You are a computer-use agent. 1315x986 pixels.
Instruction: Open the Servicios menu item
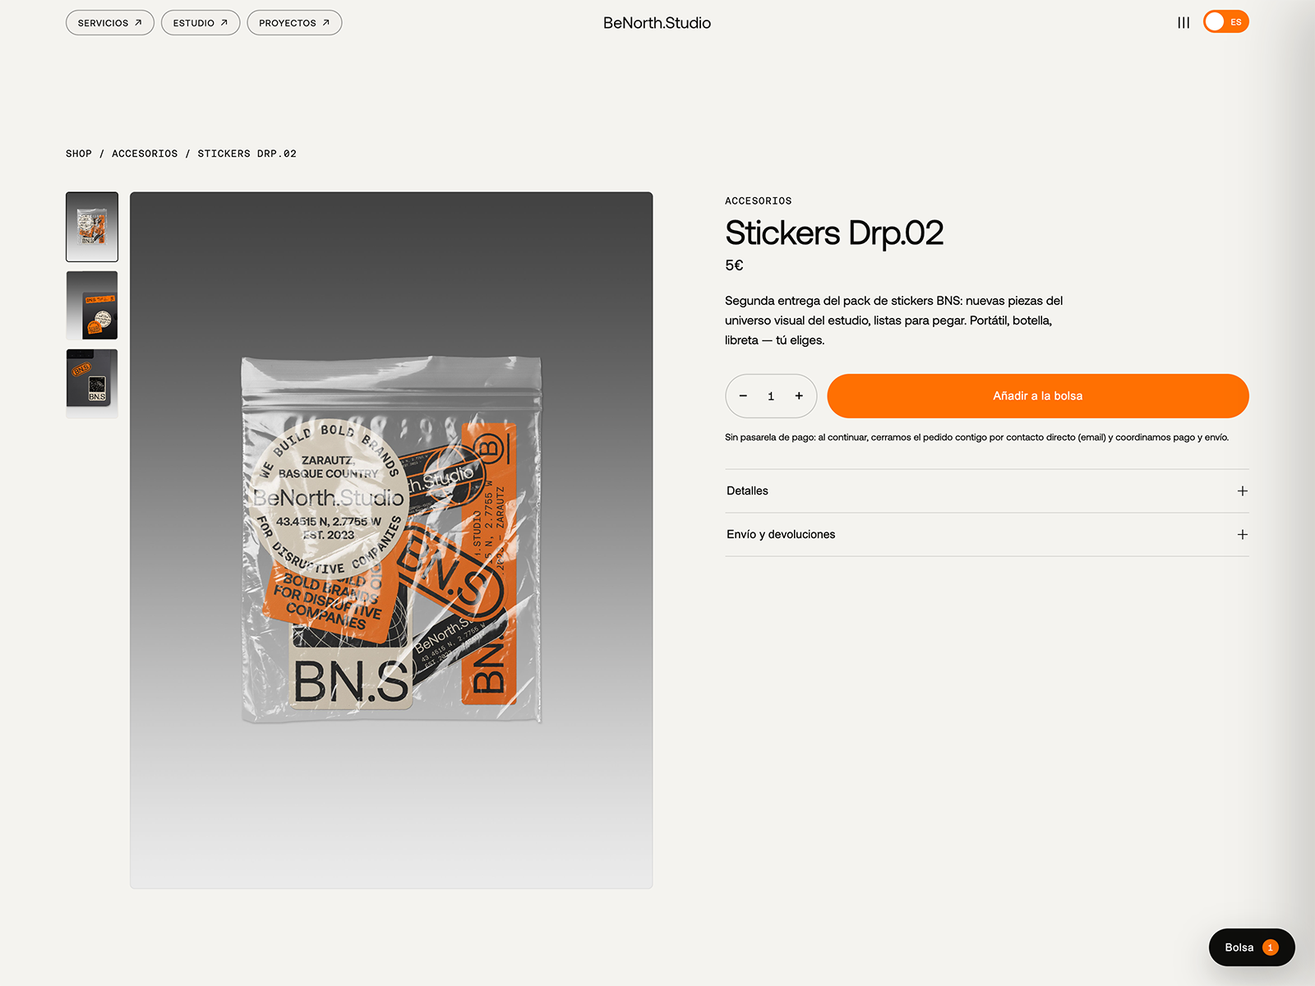tap(110, 23)
